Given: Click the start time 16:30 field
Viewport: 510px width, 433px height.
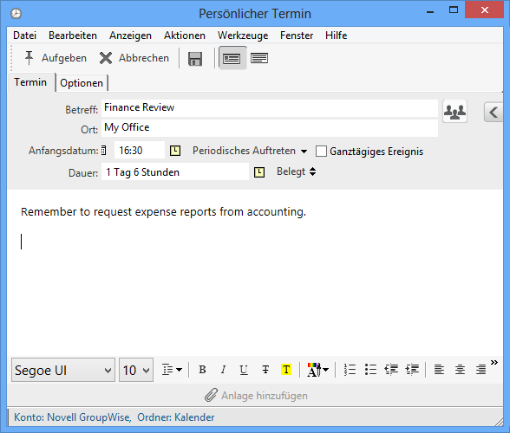Looking at the screenshot, I should tap(140, 151).
